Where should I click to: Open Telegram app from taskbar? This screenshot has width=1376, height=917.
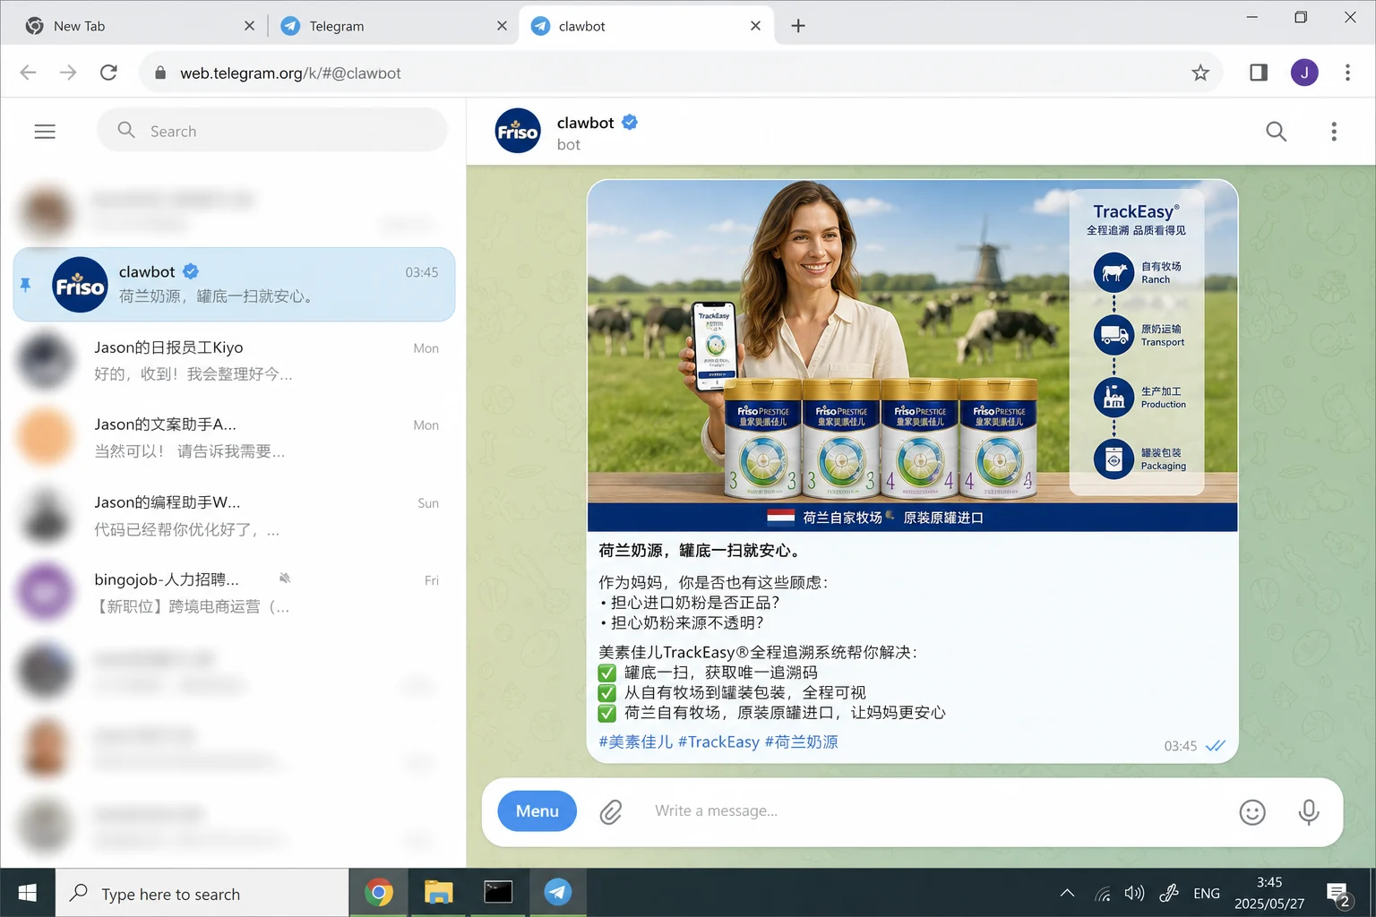pyautogui.click(x=557, y=893)
